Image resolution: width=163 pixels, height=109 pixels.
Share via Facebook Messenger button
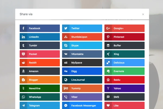point(82,105)
